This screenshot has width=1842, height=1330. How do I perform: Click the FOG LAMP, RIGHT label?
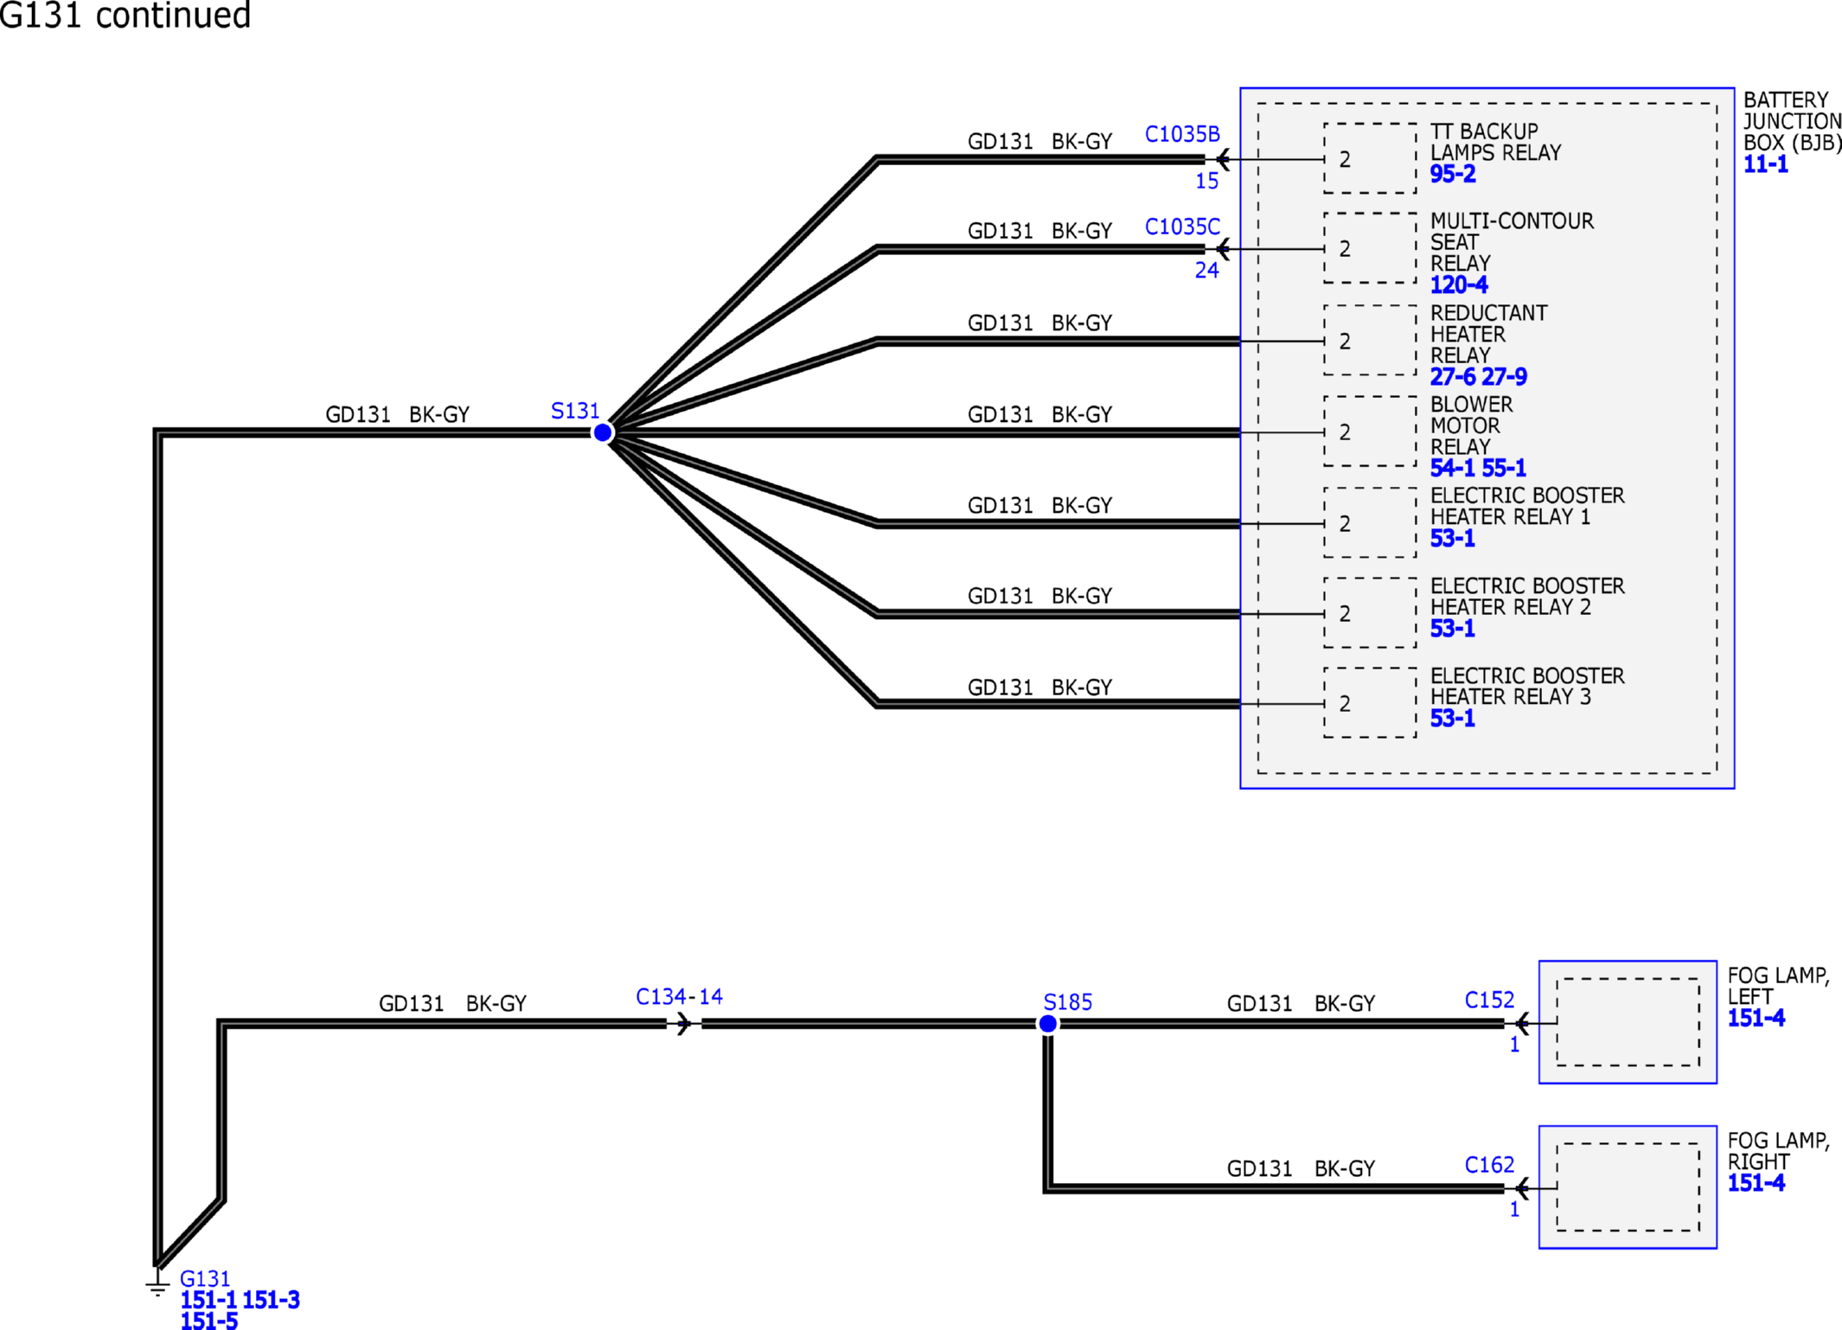(x=1778, y=1151)
